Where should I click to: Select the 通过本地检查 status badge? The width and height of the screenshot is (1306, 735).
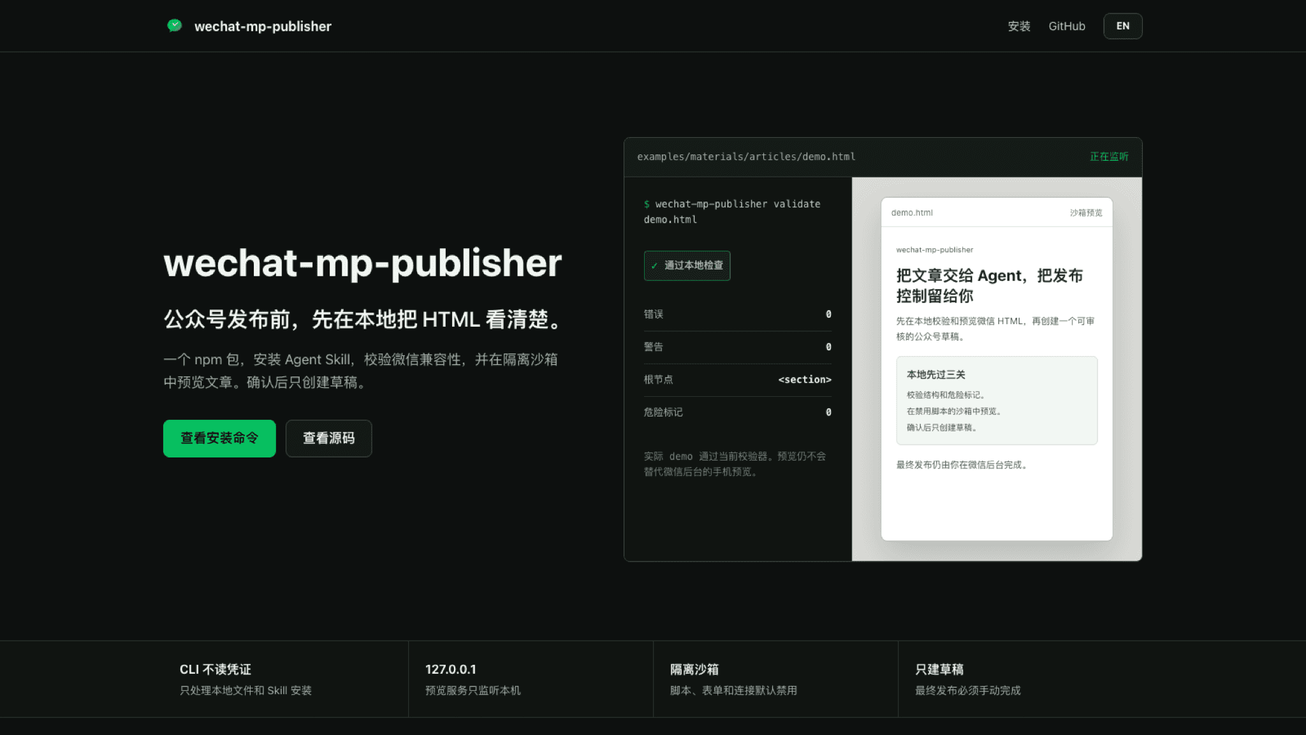click(687, 265)
